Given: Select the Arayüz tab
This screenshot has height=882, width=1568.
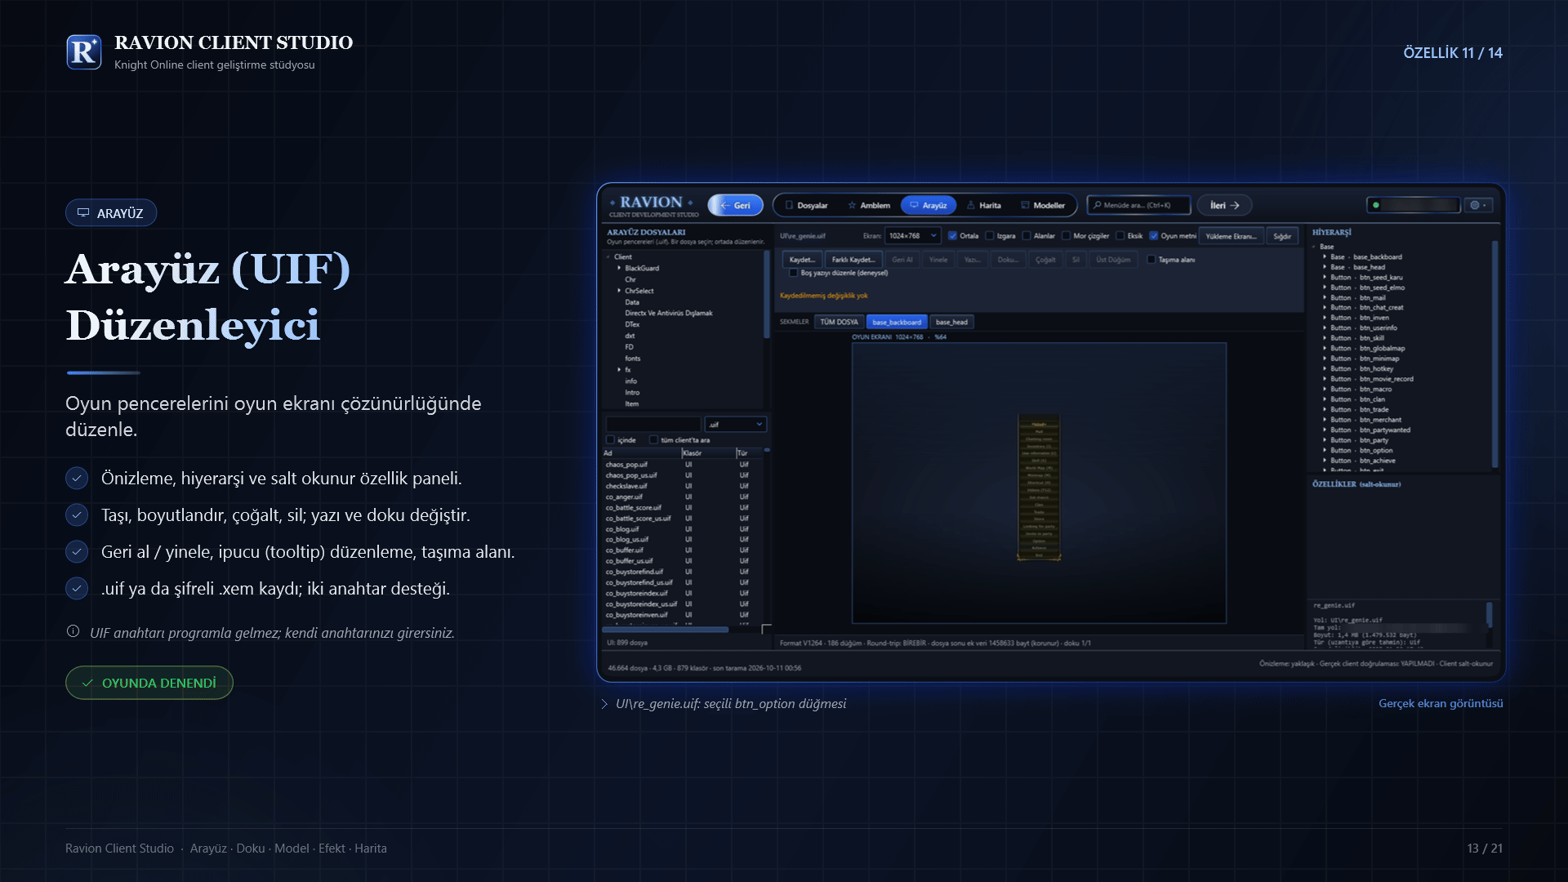Looking at the screenshot, I should [929, 205].
